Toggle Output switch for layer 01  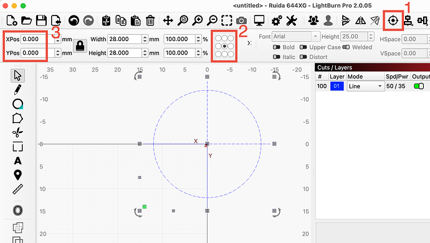click(419, 86)
